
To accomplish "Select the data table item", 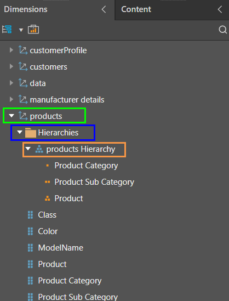I will click(x=38, y=83).
